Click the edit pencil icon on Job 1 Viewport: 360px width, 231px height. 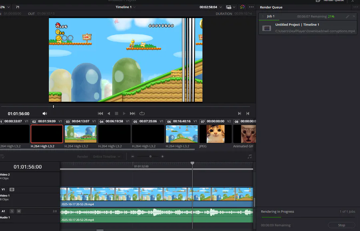coord(348,16)
